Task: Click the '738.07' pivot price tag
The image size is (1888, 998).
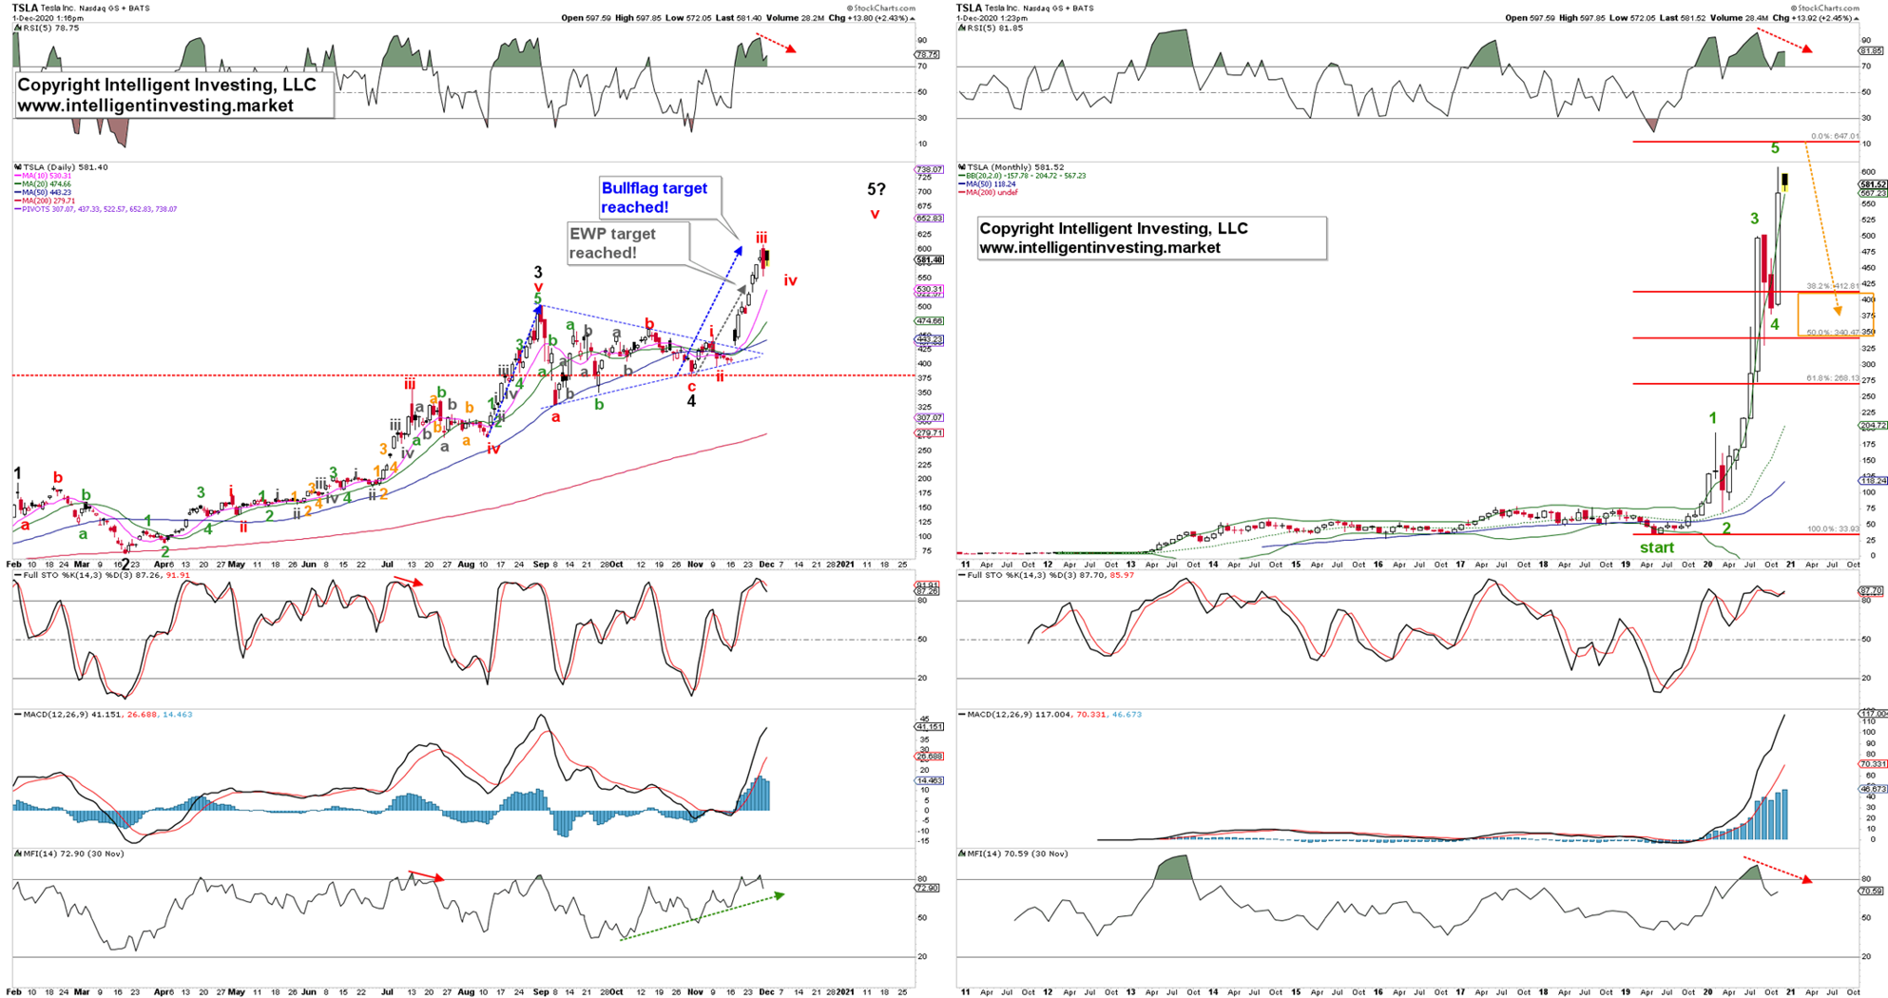Action: [x=929, y=170]
